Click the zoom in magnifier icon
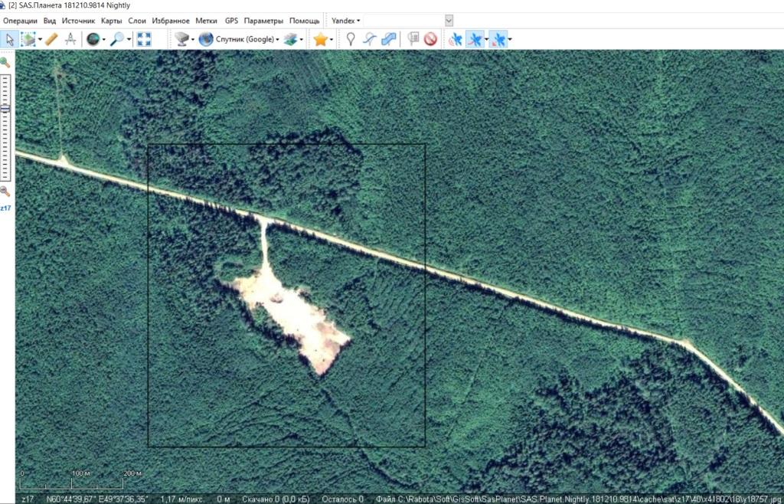The image size is (784, 504). 5,63
